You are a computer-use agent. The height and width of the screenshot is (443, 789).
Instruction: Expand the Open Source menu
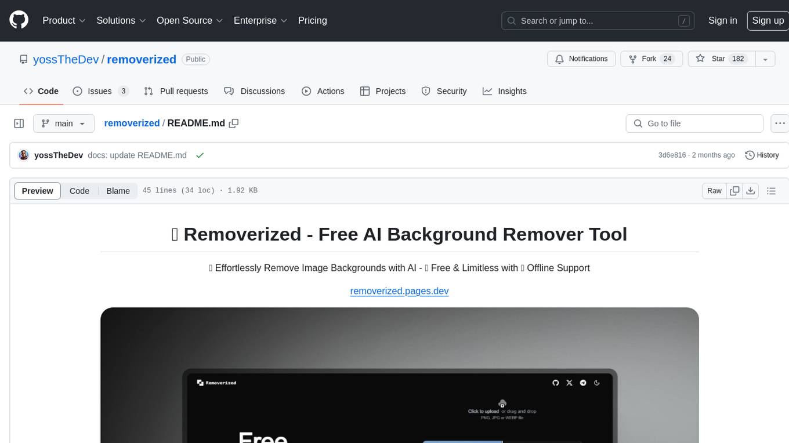190,20
